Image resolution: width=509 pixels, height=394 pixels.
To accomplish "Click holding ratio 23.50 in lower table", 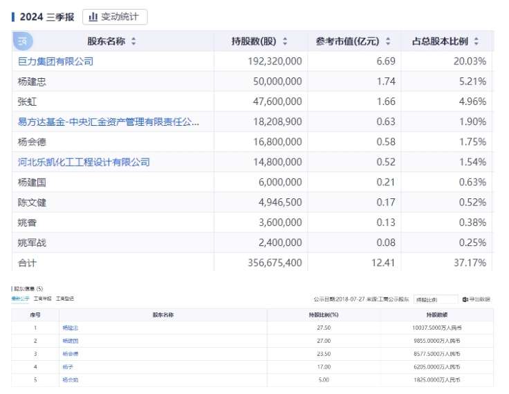I will [x=324, y=354].
